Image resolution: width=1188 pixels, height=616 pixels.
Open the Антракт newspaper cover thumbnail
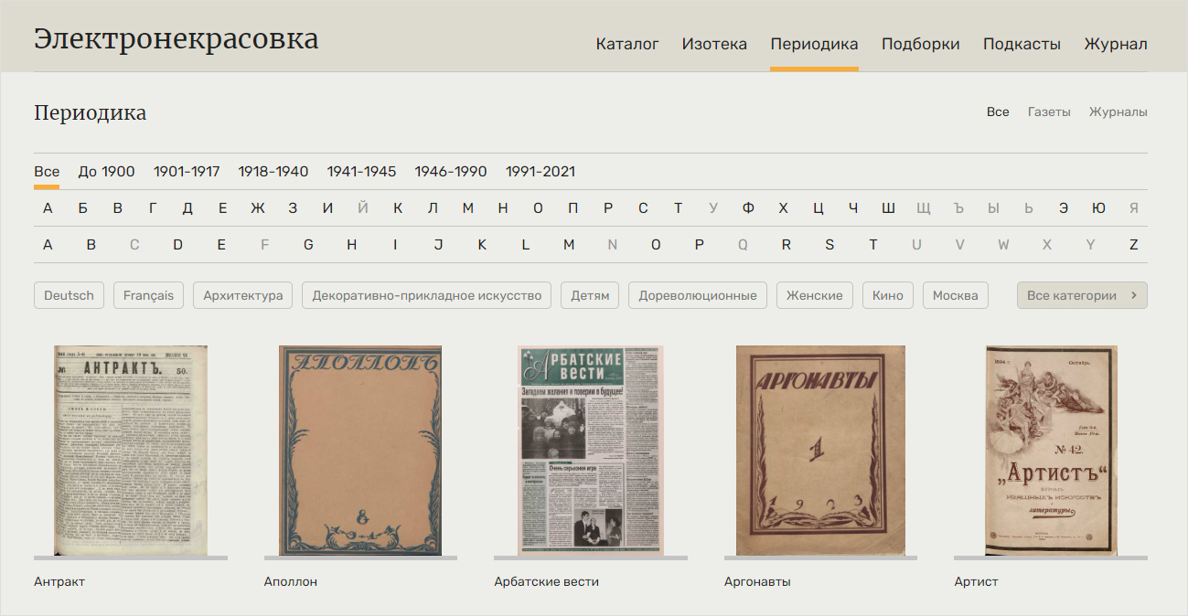(131, 450)
